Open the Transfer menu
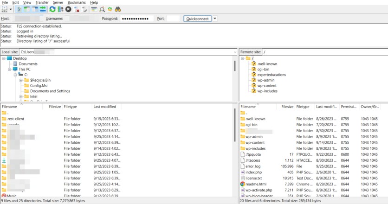 coord(41,2)
